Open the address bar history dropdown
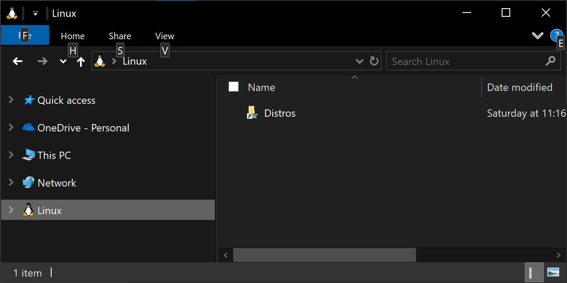567x283 pixels. tap(360, 62)
